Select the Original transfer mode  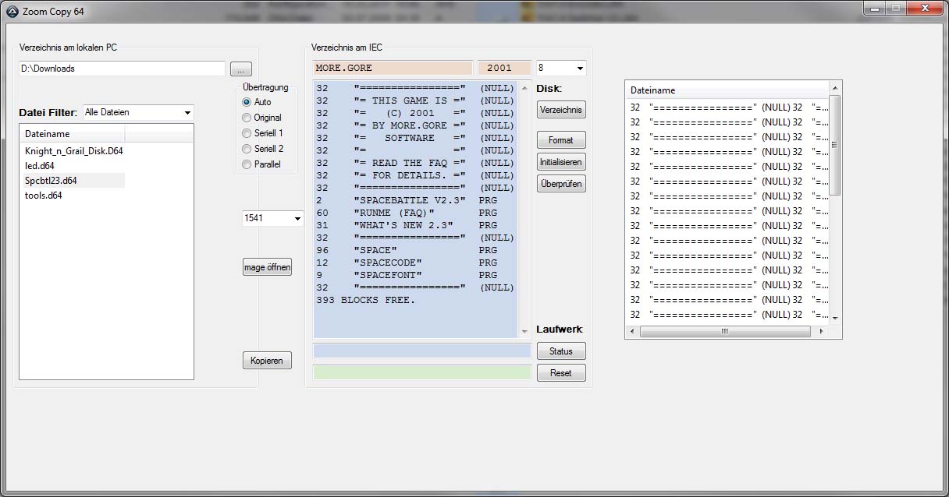coord(247,118)
